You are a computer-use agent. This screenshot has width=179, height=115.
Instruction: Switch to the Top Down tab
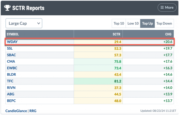[x=164, y=23]
